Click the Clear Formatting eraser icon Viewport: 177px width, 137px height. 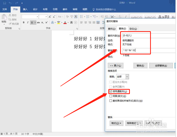coord(67,17)
